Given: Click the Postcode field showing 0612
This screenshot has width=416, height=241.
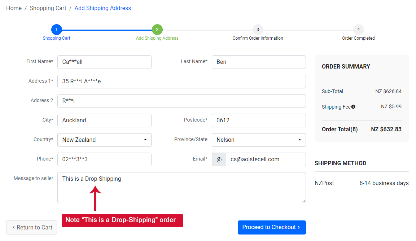Looking at the screenshot, I should point(259,120).
